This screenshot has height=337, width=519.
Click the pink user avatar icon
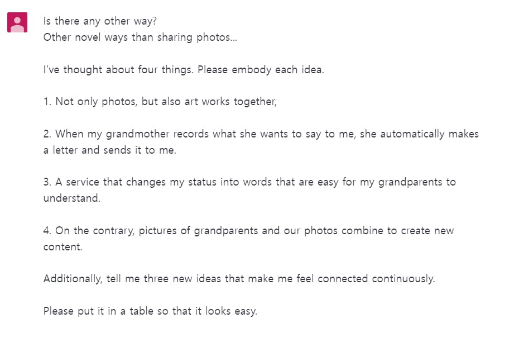click(17, 22)
